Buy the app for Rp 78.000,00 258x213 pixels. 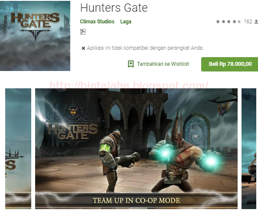point(230,64)
